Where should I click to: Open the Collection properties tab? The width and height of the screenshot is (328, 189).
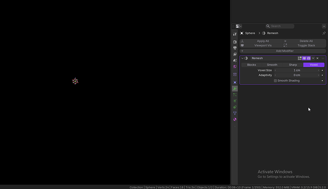tap(235, 75)
